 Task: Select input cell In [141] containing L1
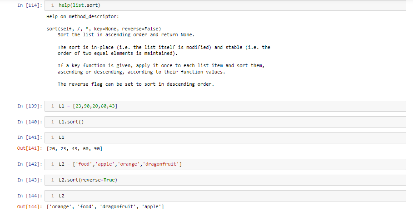click(225, 137)
